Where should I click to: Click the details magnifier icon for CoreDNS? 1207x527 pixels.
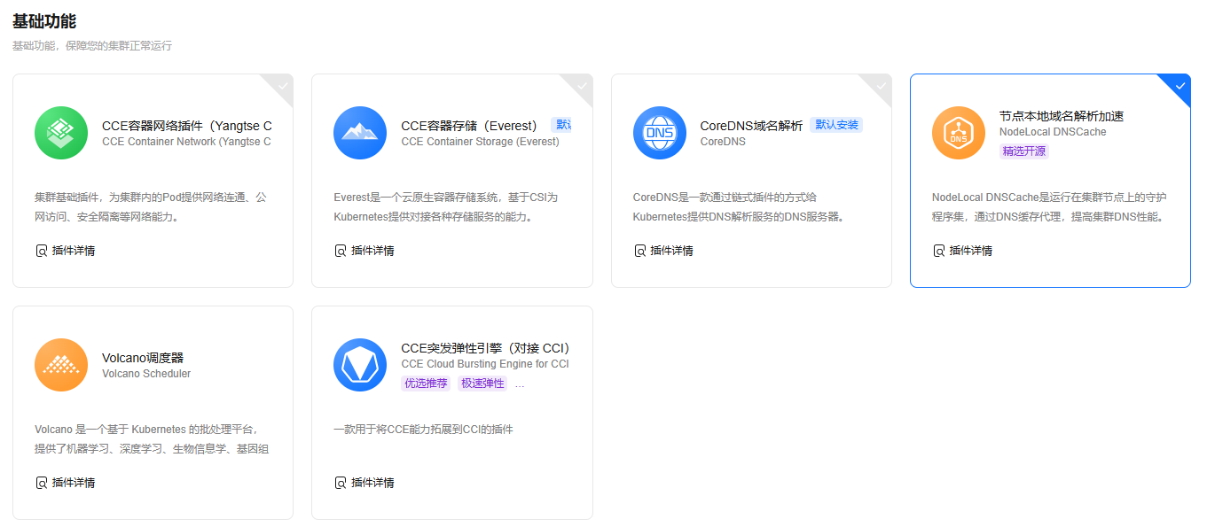[639, 251]
